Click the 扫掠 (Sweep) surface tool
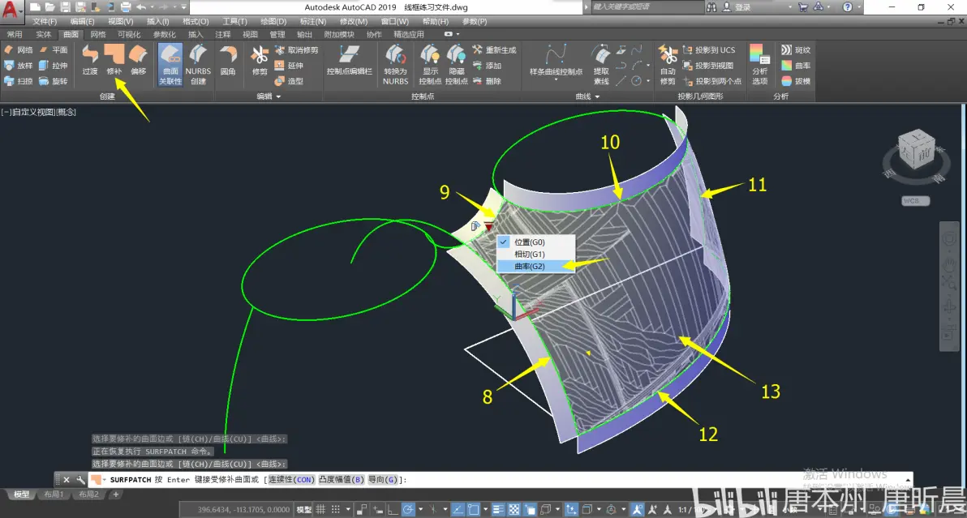 click(x=19, y=81)
